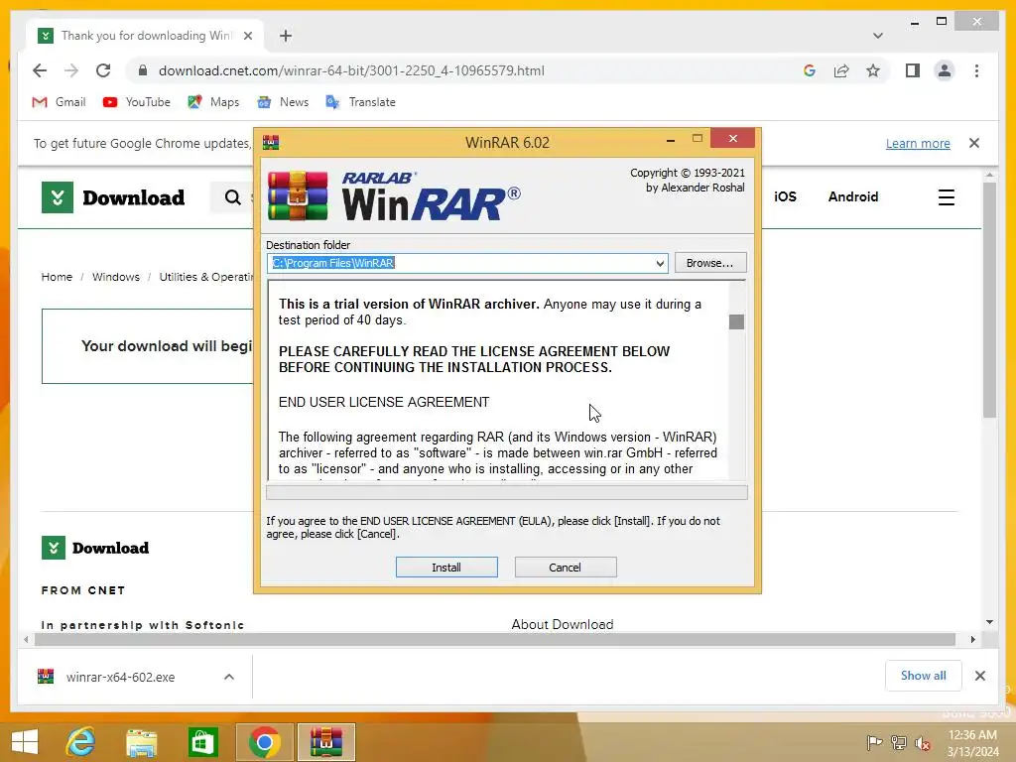
Task: Click the horizontal scrollbar's right arrow
Action: point(972,640)
